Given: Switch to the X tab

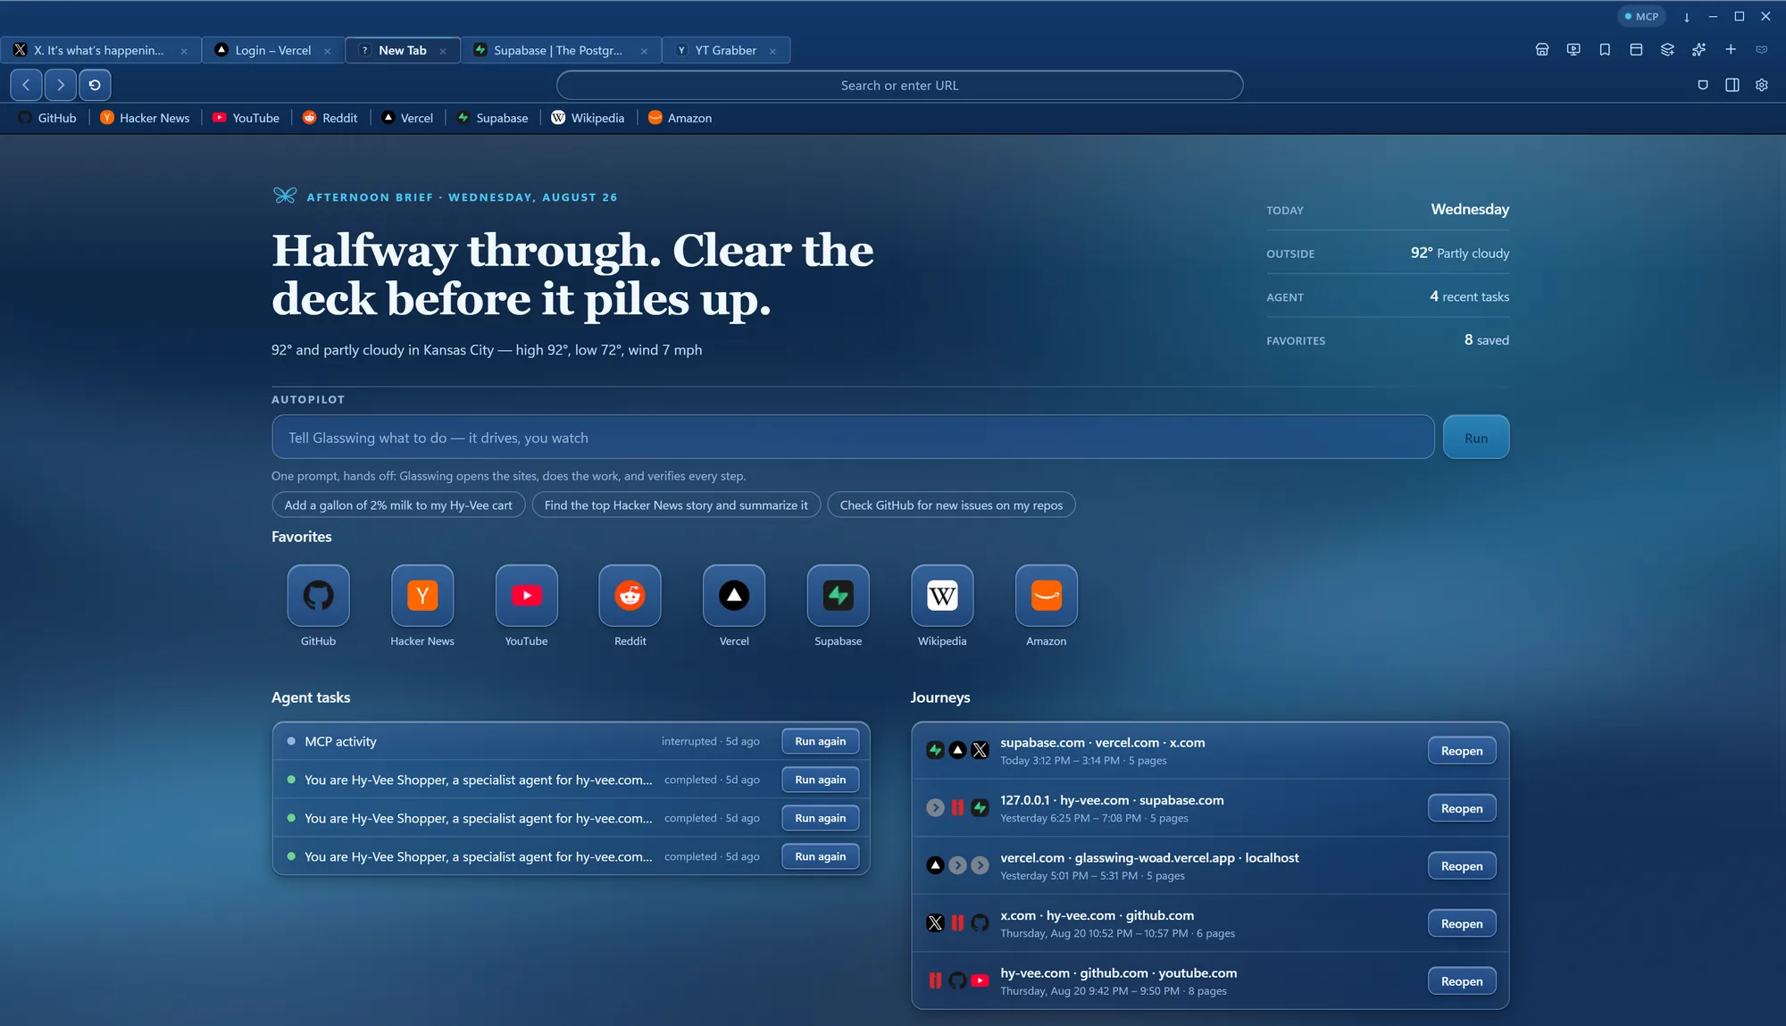Looking at the screenshot, I should pyautogui.click(x=100, y=50).
